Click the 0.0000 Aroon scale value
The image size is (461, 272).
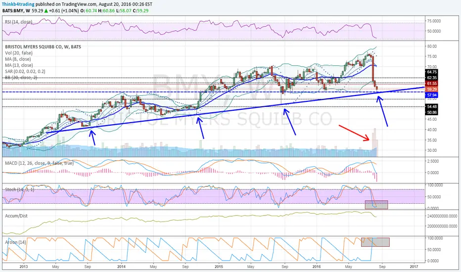coord(433,261)
